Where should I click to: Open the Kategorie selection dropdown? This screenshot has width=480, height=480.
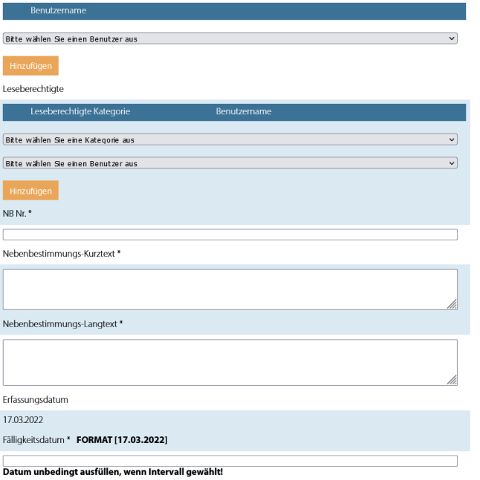(230, 139)
